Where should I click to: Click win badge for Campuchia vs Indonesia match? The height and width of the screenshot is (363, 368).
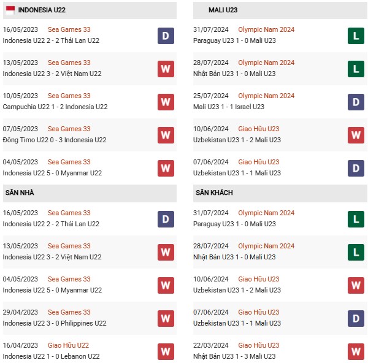pos(166,102)
